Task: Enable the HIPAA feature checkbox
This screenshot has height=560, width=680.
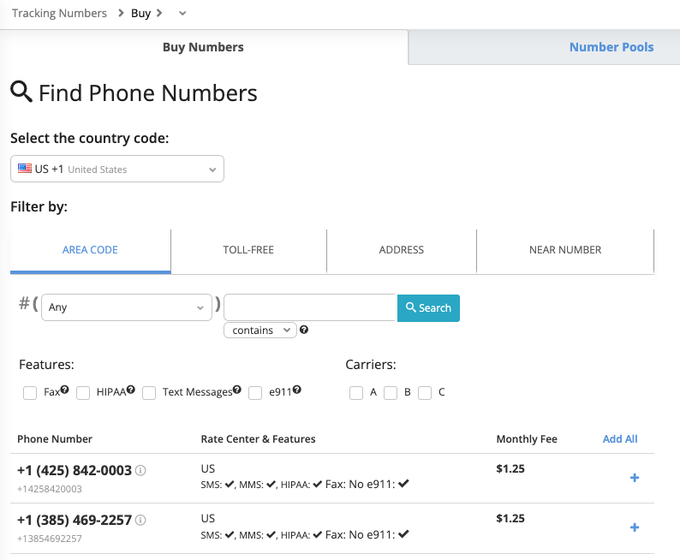Action: (x=83, y=393)
